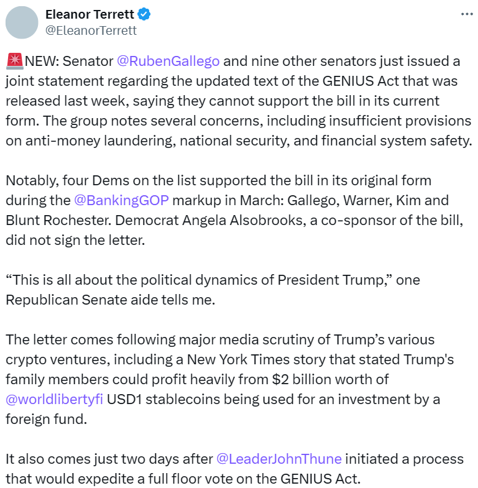Visit the @BankingGOP mention link
The height and width of the screenshot is (488, 478).
pyautogui.click(x=121, y=200)
